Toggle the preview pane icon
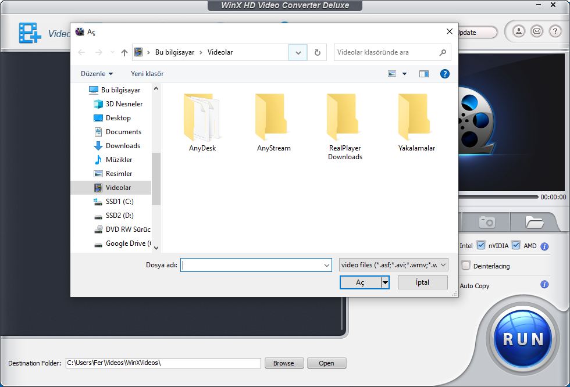Image resolution: width=570 pixels, height=387 pixels. click(424, 74)
